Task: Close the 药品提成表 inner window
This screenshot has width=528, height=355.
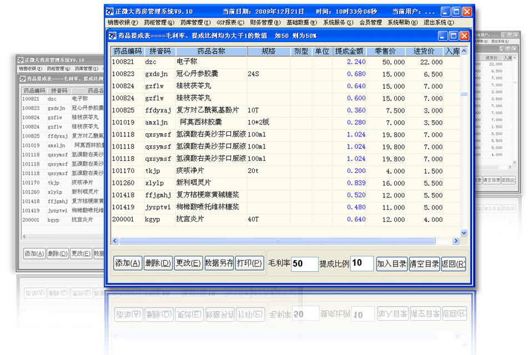Action: [x=464, y=36]
